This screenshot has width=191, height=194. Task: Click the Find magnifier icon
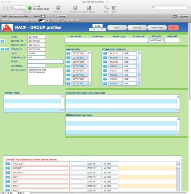(106, 8)
